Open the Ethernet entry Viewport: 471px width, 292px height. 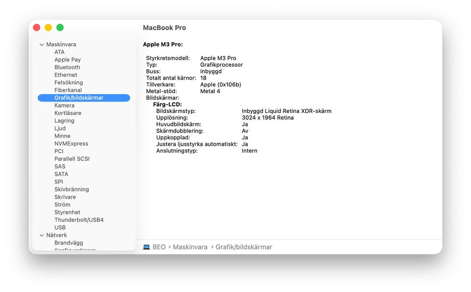pos(65,75)
